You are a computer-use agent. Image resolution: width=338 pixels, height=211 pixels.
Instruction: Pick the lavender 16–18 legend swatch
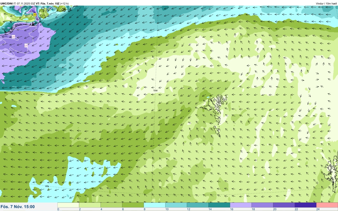point(241,205)
